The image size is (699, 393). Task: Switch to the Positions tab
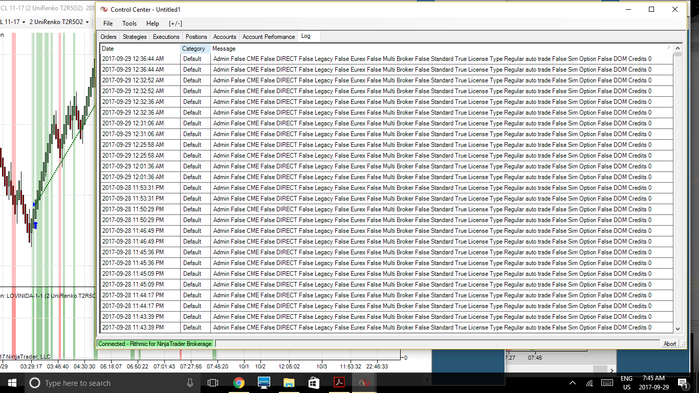(x=196, y=37)
